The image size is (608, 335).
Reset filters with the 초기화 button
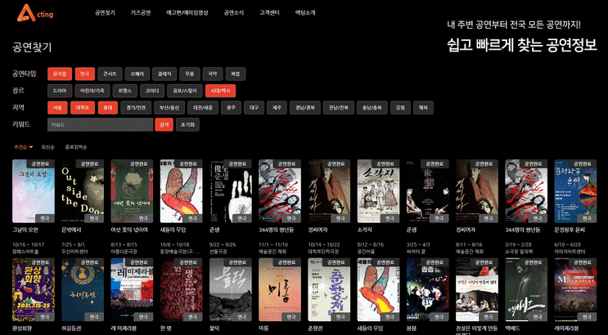point(187,125)
